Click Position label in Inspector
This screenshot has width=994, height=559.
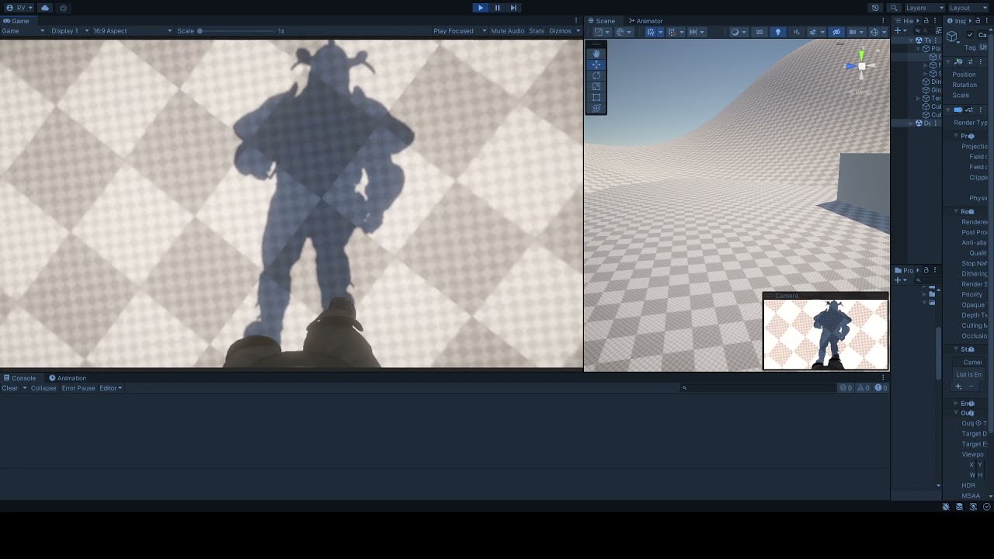tap(964, 75)
